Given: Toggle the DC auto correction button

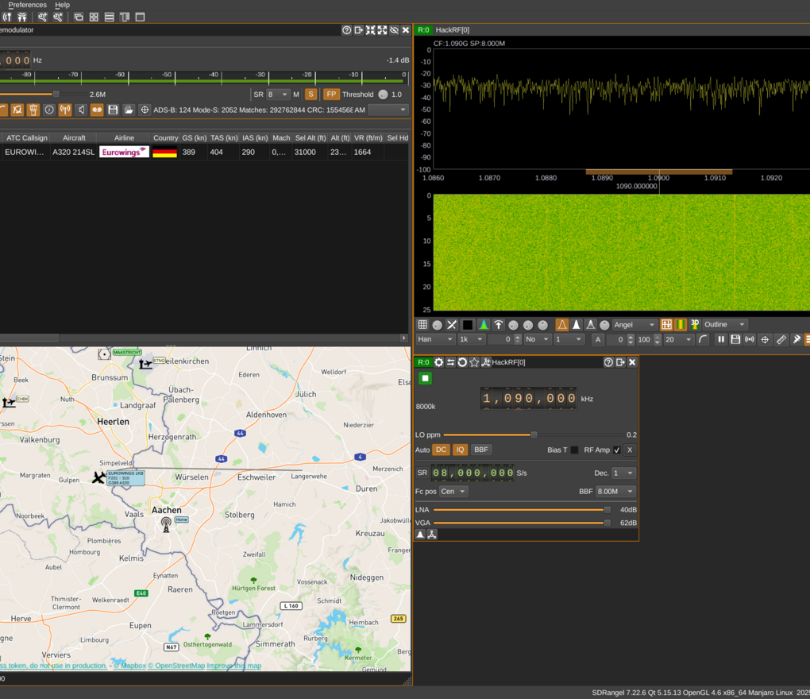Looking at the screenshot, I should (441, 450).
